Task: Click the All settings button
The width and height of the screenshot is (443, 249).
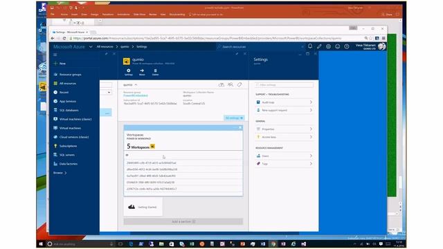Action: tap(234, 118)
